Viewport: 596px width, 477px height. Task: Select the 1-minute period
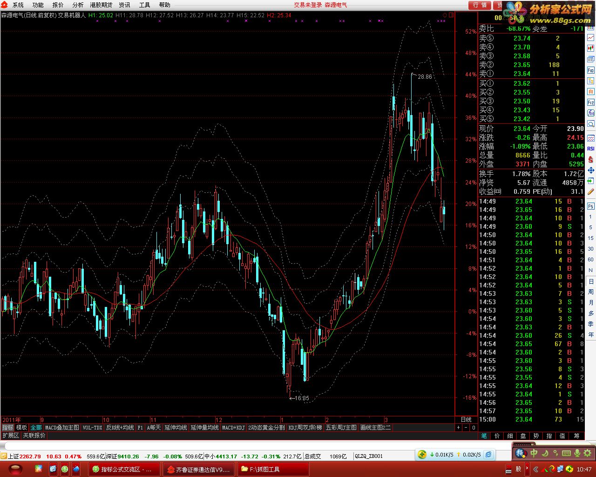click(590, 217)
